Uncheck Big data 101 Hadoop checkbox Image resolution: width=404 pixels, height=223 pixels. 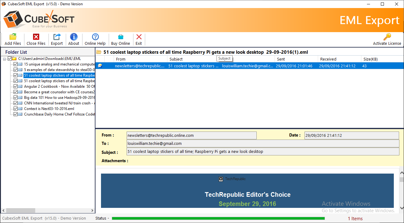pos(16,98)
